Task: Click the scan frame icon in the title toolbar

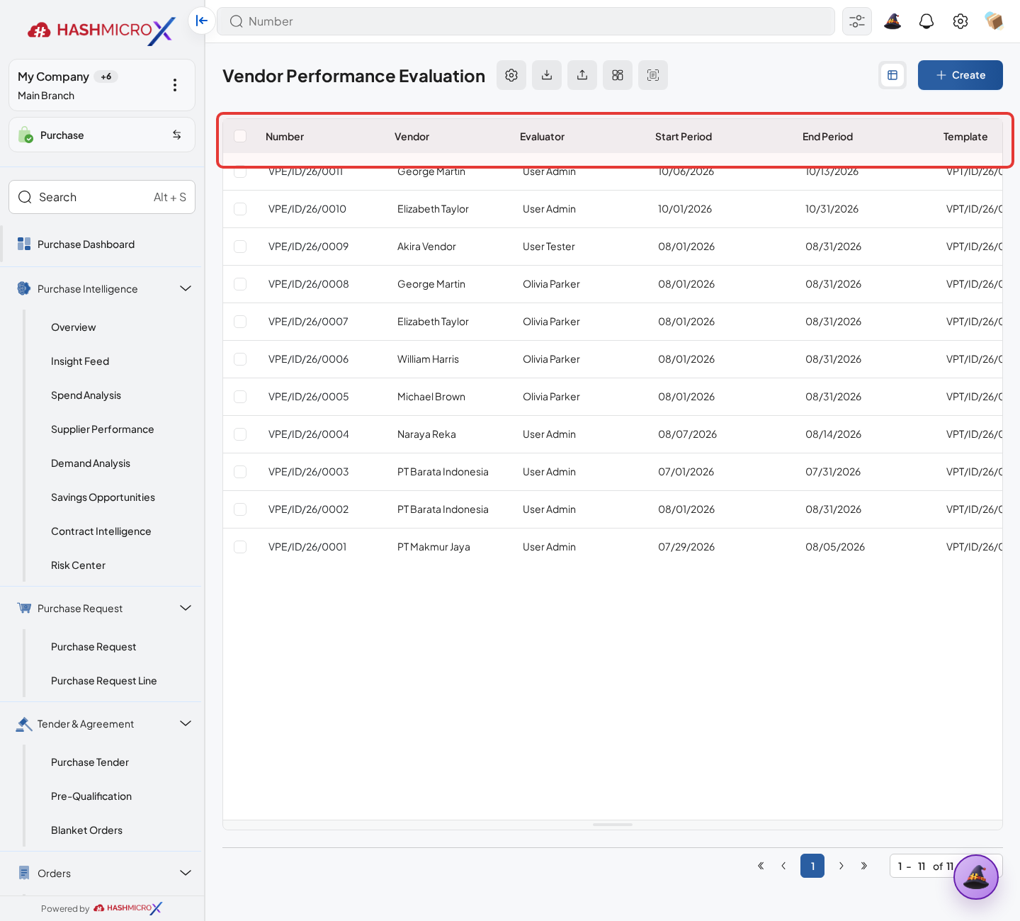Action: [x=653, y=75]
